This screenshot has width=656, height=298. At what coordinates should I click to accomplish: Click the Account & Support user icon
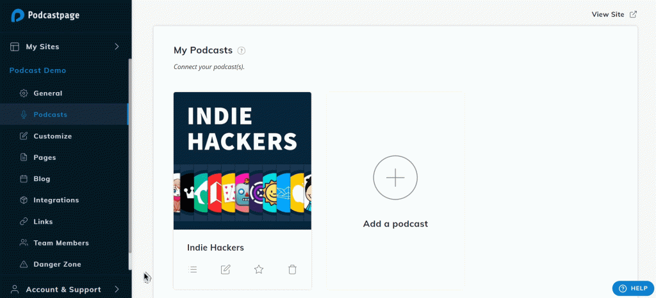pos(15,289)
